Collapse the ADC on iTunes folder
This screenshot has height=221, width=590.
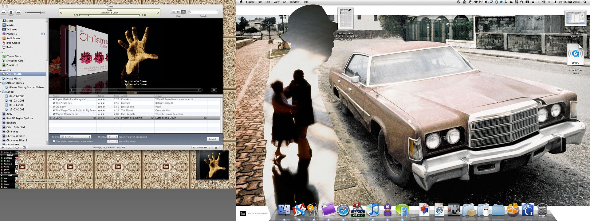[x=1, y=83]
